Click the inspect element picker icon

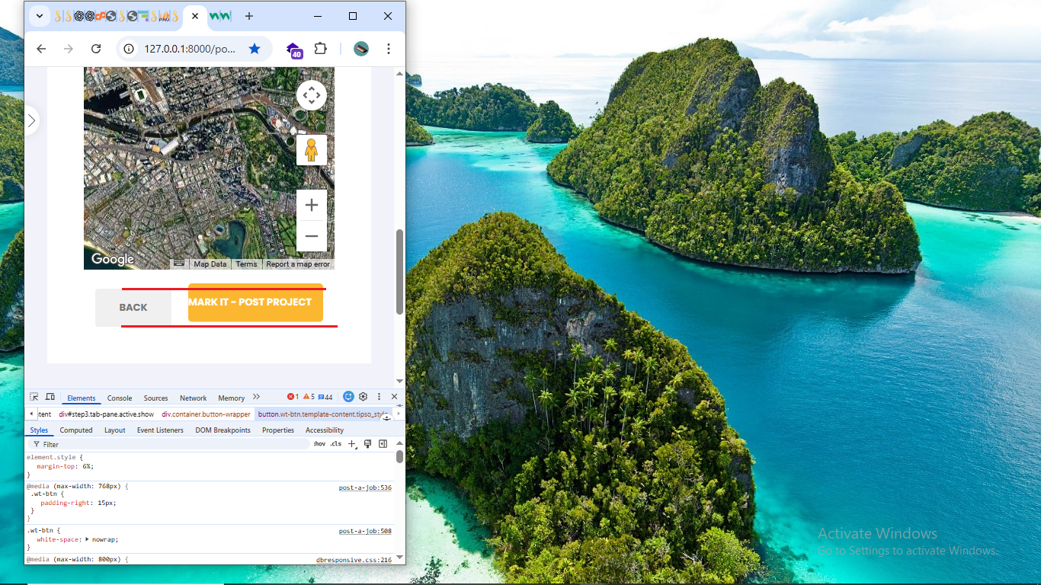34,397
